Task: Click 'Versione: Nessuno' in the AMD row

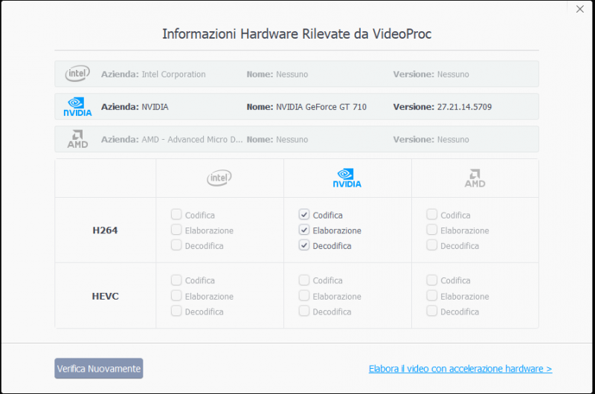Action: [431, 140]
